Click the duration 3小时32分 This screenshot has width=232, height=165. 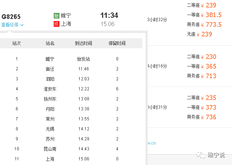pos(157,20)
